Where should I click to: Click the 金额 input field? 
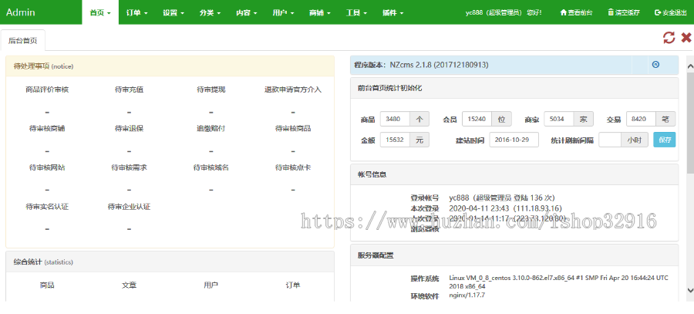pyautogui.click(x=395, y=140)
